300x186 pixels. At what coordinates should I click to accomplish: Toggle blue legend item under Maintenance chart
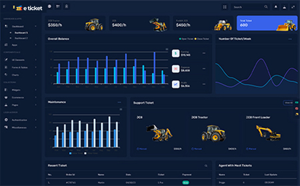(x=76, y=153)
